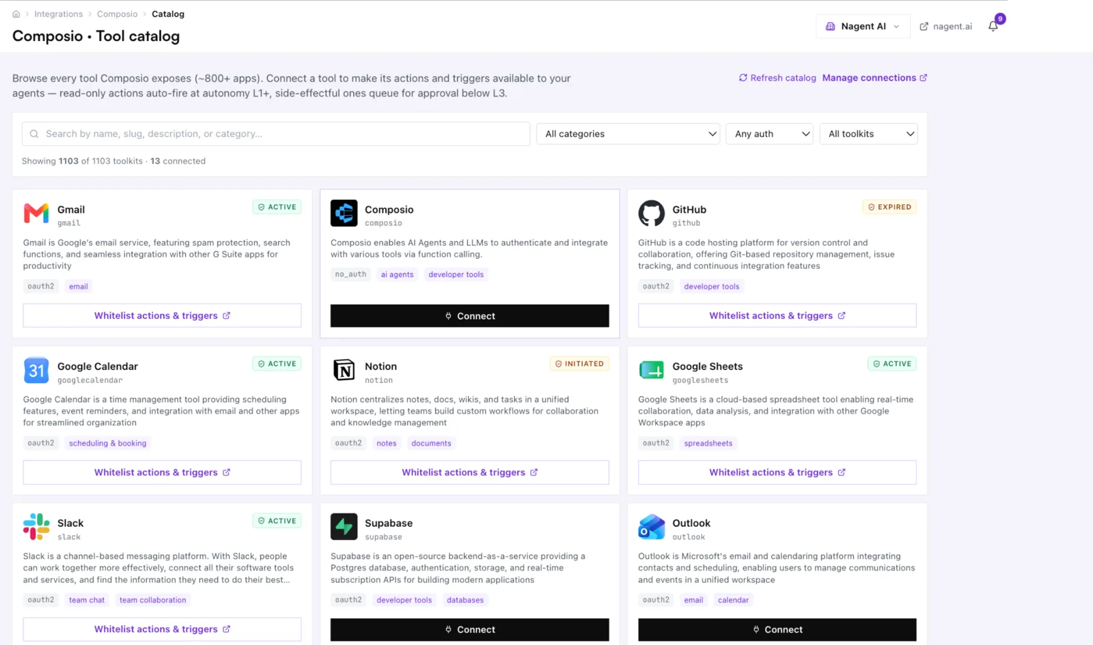Click the Gmail ACTIVE status badge
The width and height of the screenshot is (1093, 645).
pos(277,207)
